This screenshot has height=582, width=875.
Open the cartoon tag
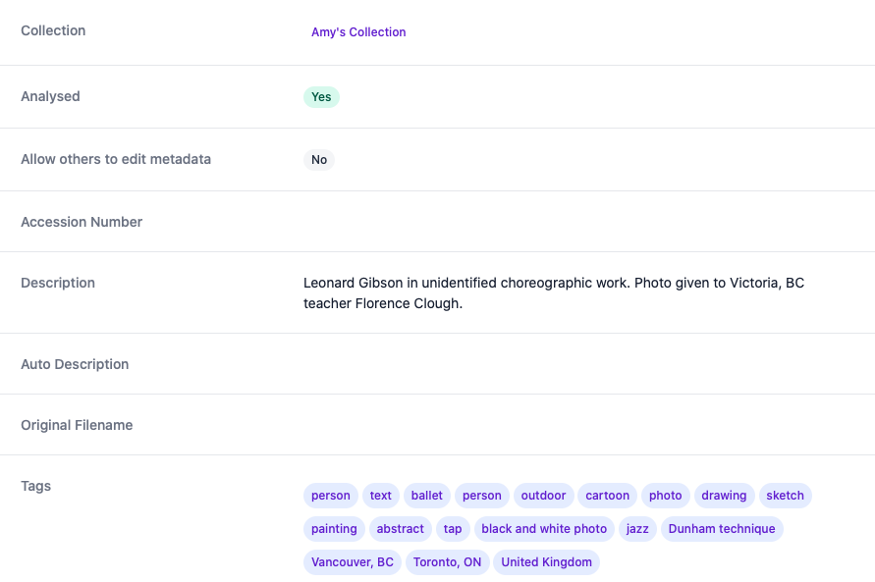click(607, 496)
